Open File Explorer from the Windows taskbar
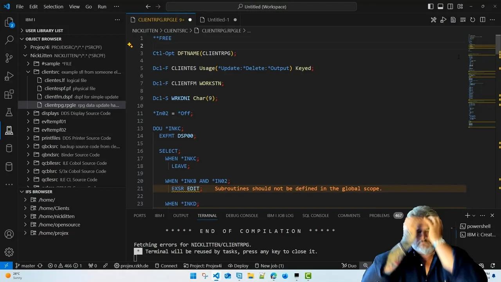 pos(250,276)
